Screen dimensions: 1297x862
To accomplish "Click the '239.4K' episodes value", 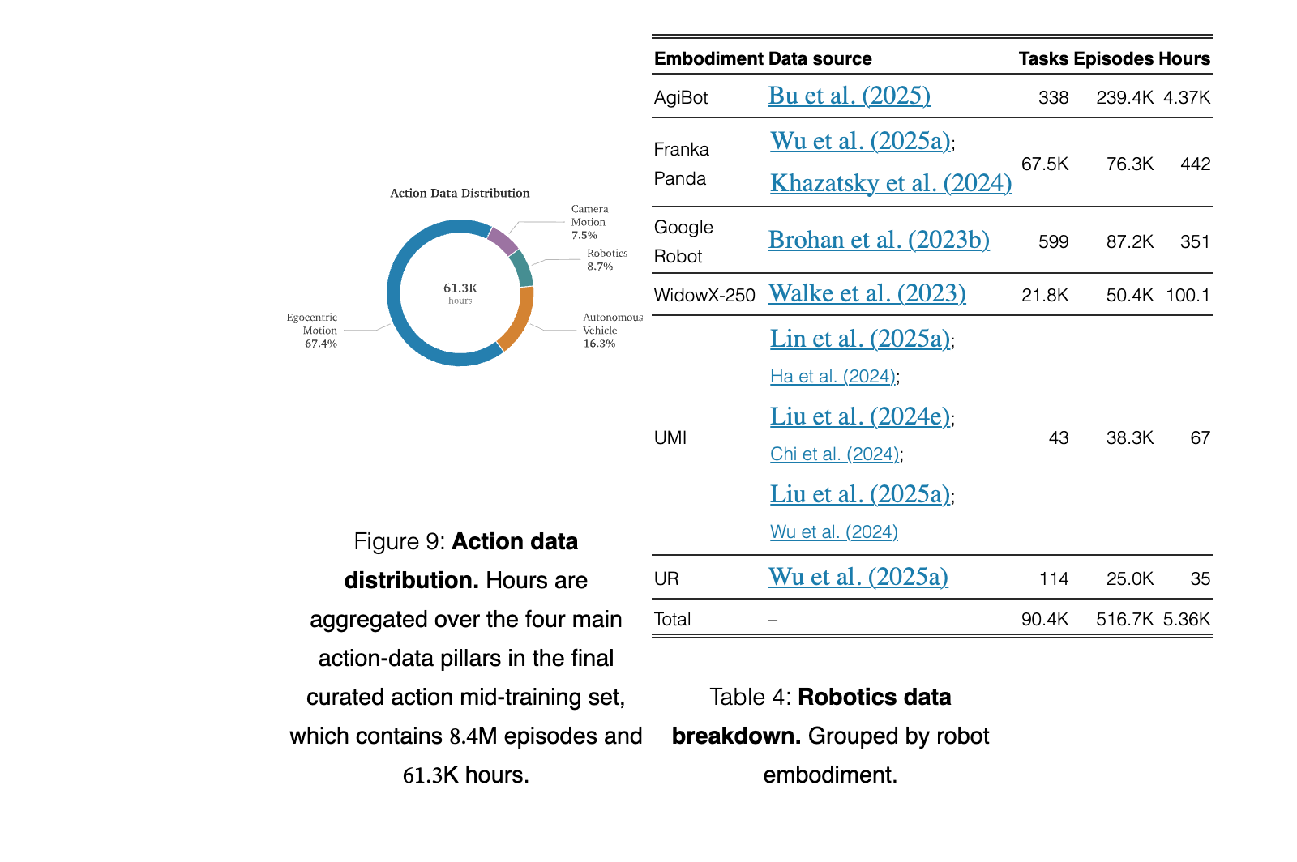I will (x=1125, y=97).
